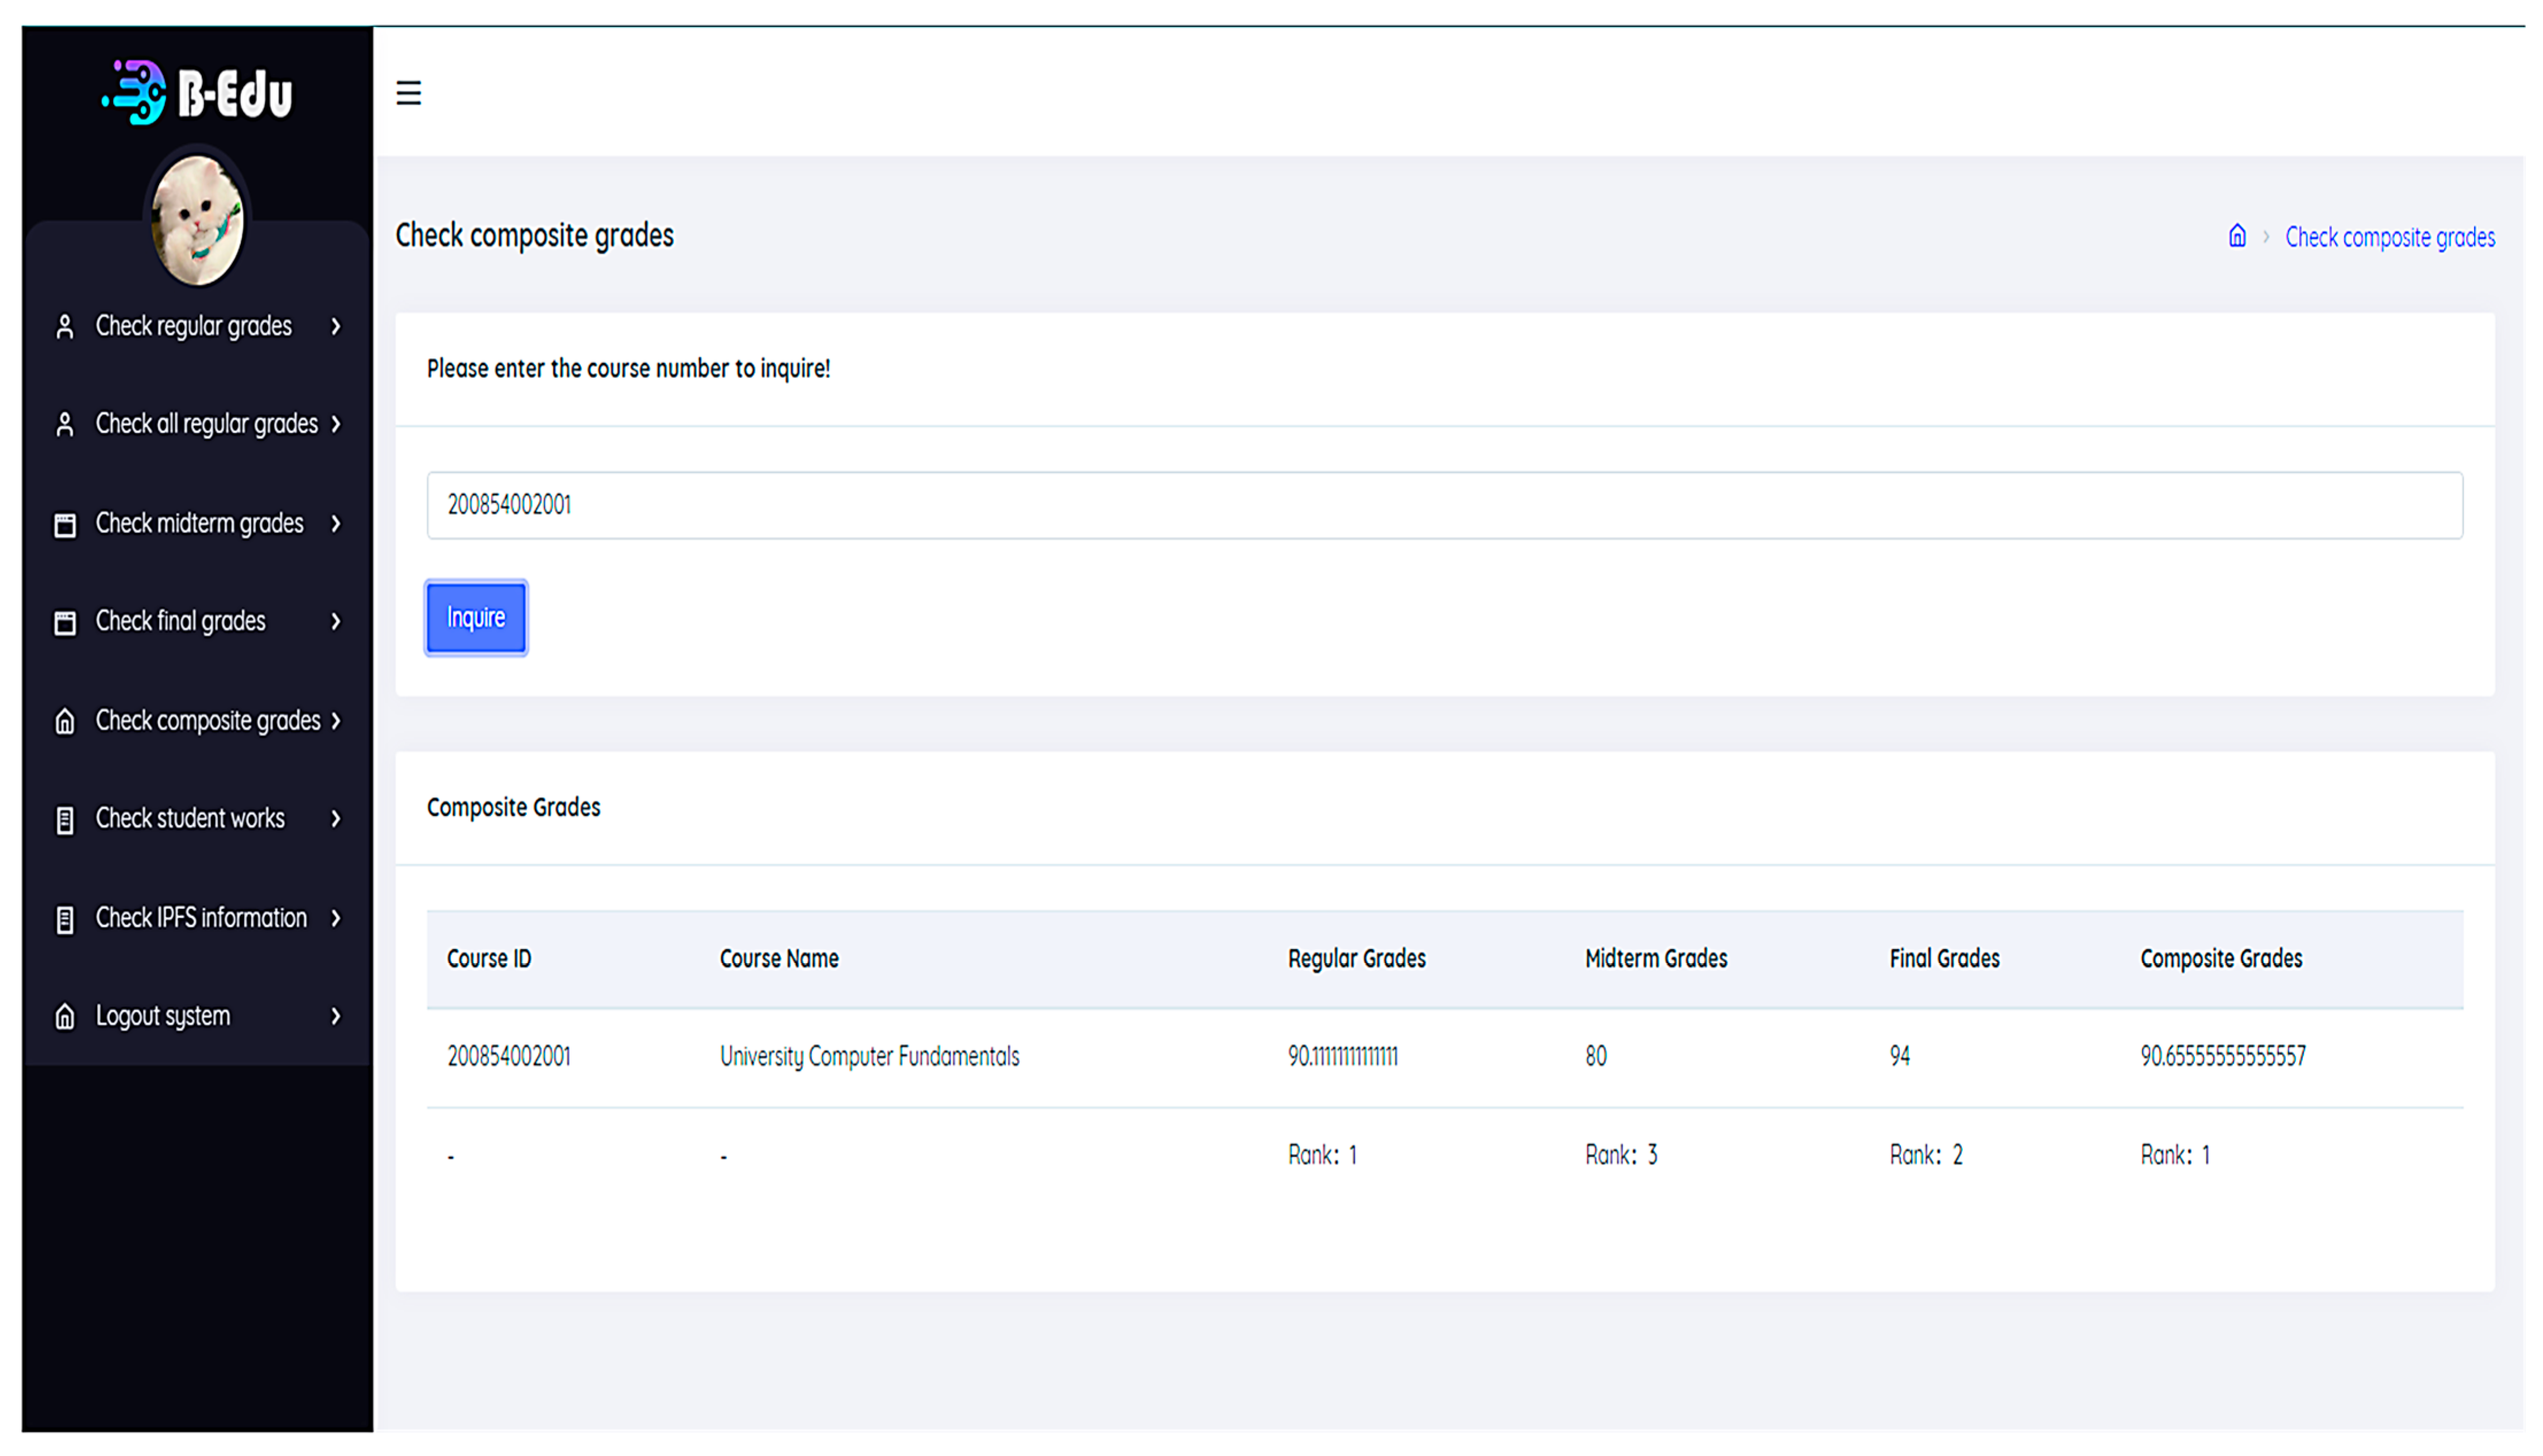2543x1456 pixels.
Task: Click the home icon in breadcrumb
Action: (x=2237, y=236)
